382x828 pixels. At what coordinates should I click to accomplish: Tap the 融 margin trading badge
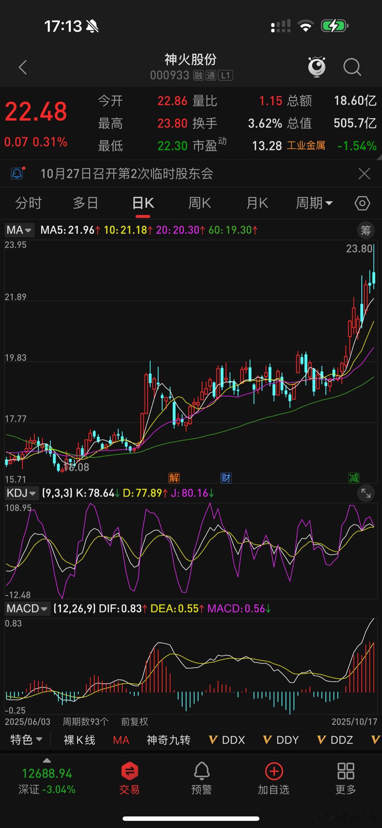[198, 75]
